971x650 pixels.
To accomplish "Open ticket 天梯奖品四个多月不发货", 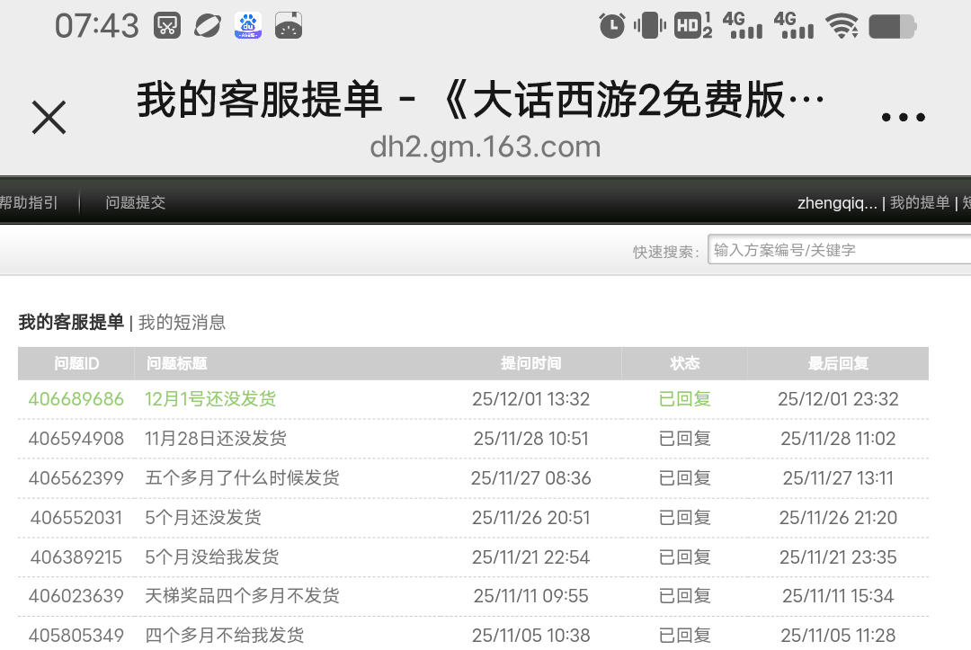I will [x=242, y=596].
